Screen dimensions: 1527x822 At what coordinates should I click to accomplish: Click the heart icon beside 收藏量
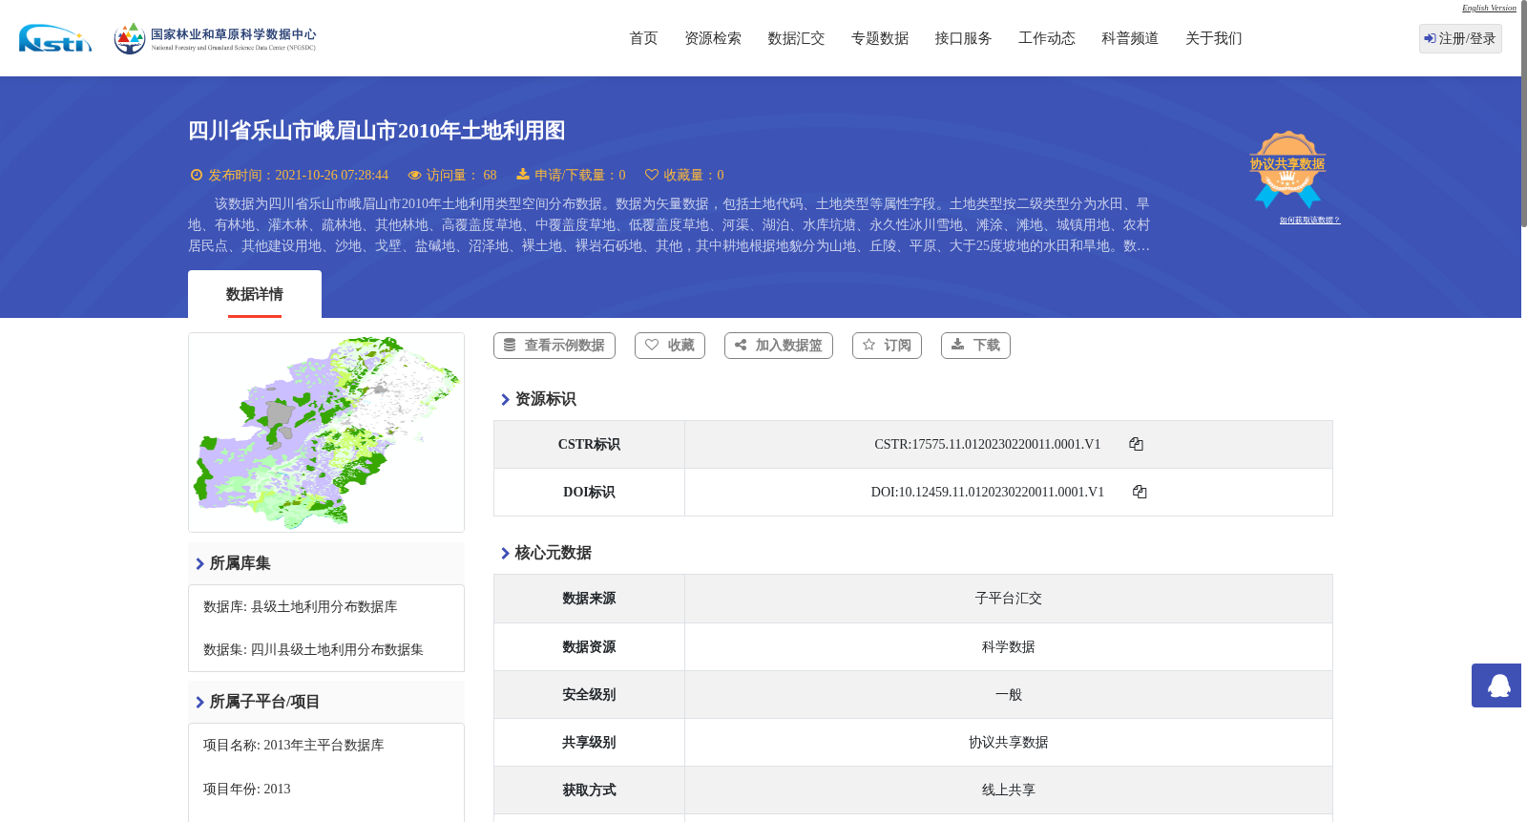[652, 175]
